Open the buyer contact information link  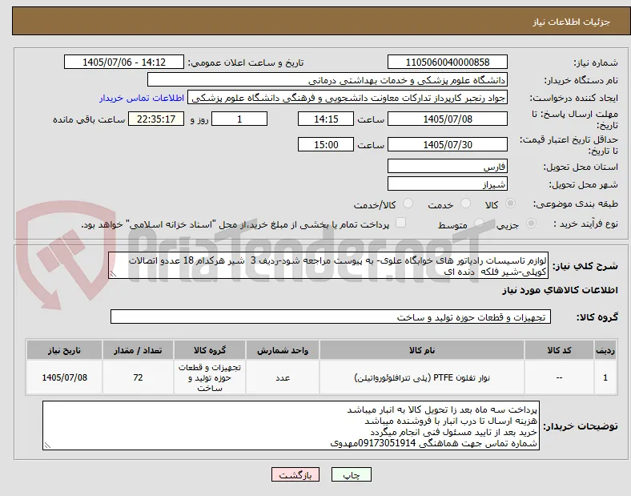pos(142,99)
